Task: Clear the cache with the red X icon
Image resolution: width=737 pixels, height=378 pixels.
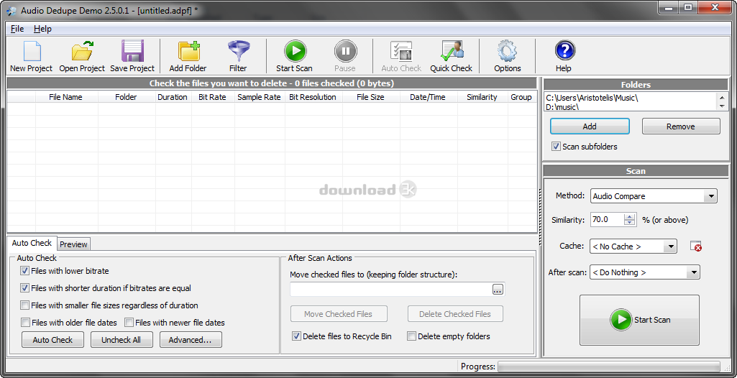Action: pyautogui.click(x=695, y=246)
